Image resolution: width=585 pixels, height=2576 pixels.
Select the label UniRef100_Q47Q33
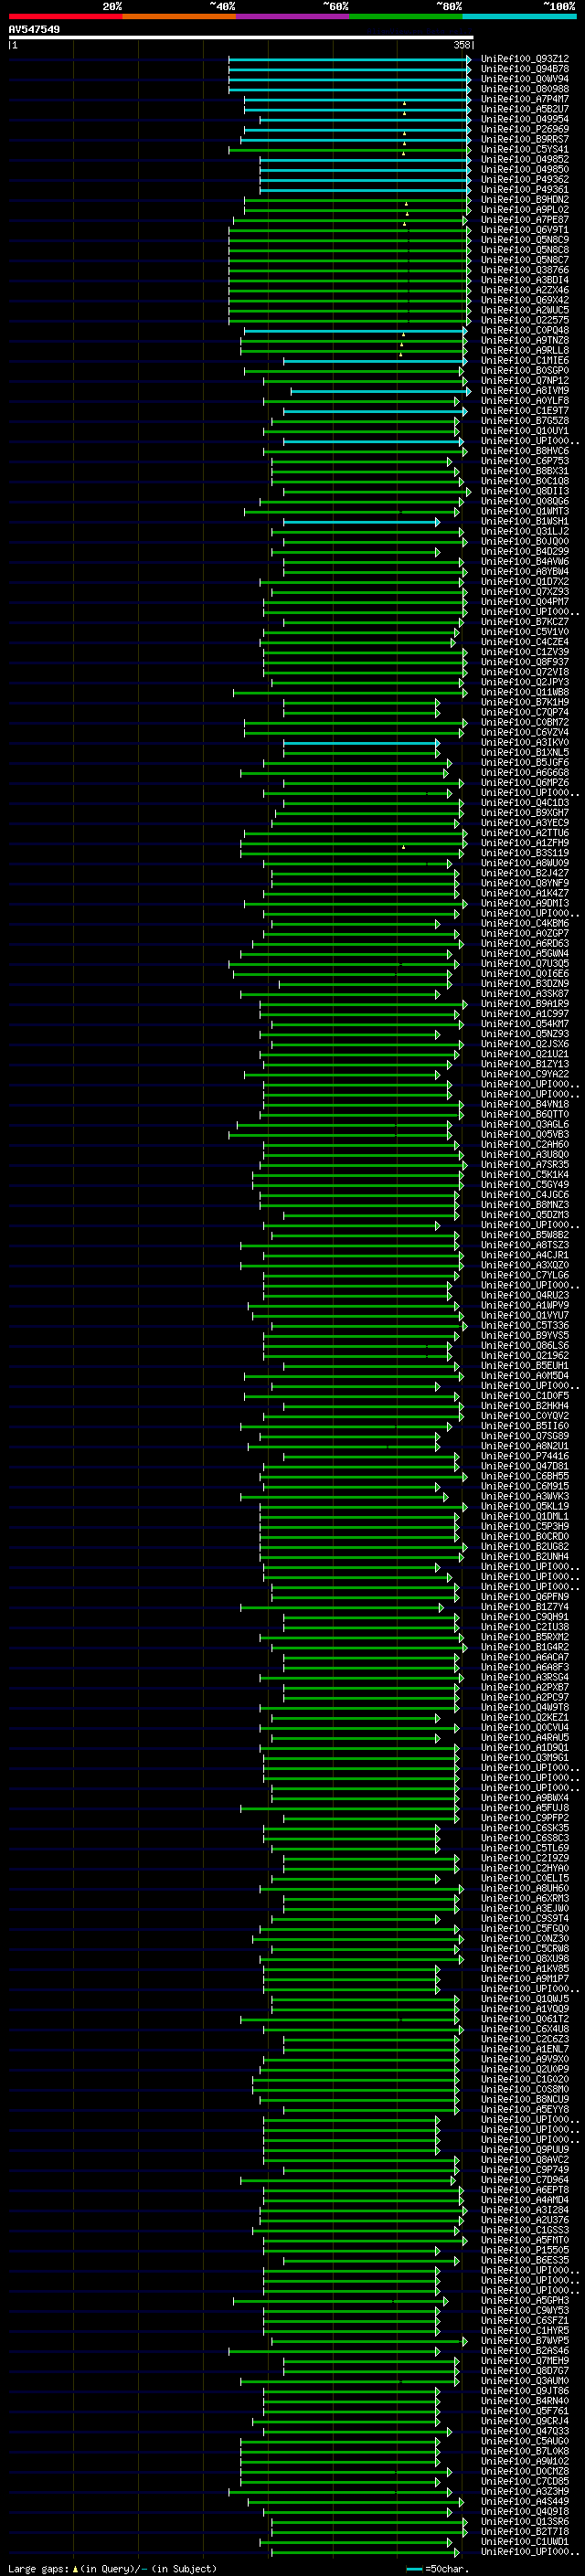click(x=525, y=2431)
